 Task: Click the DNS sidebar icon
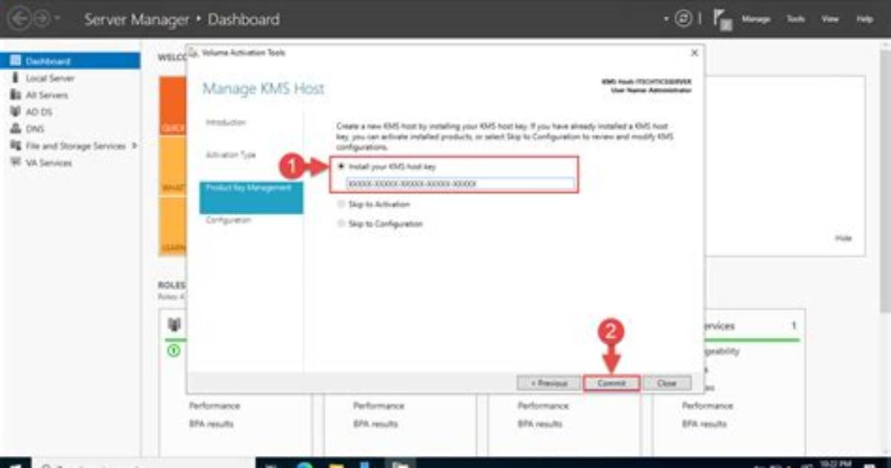tap(16, 128)
